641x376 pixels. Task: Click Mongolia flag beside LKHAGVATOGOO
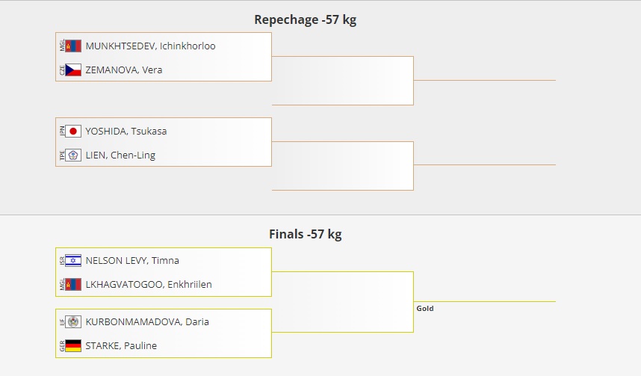(x=73, y=285)
